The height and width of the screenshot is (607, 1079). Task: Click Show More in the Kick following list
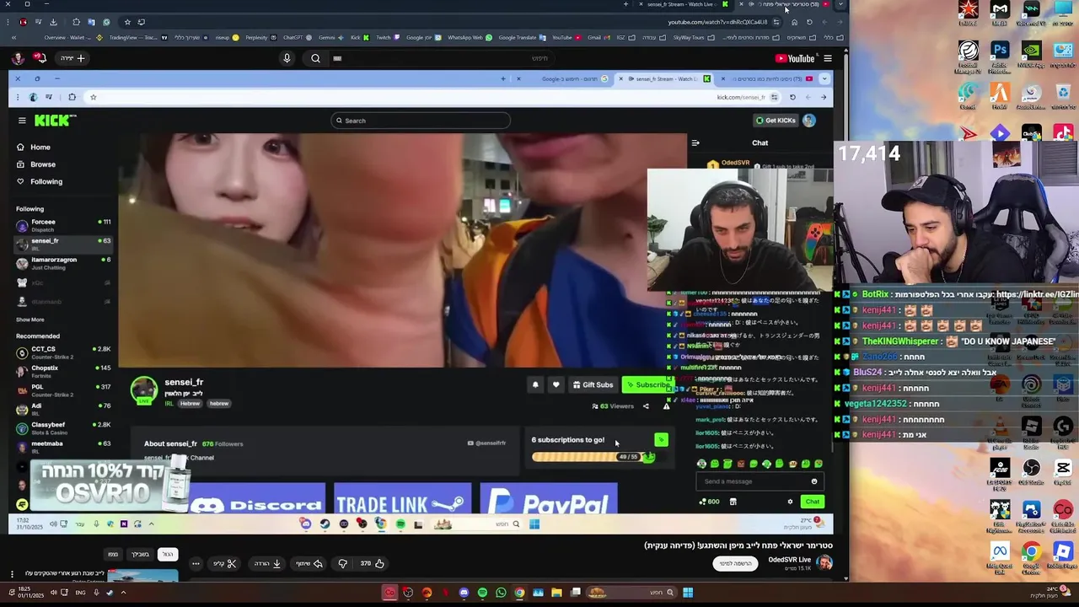pyautogui.click(x=30, y=320)
